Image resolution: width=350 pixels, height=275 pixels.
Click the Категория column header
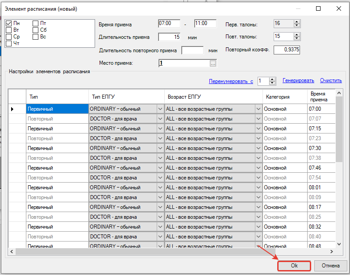pyautogui.click(x=285, y=96)
